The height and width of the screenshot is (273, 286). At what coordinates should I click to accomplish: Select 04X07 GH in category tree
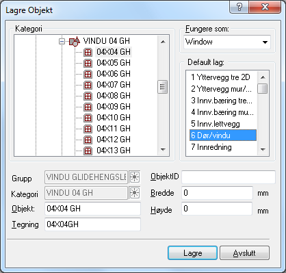[114, 85]
